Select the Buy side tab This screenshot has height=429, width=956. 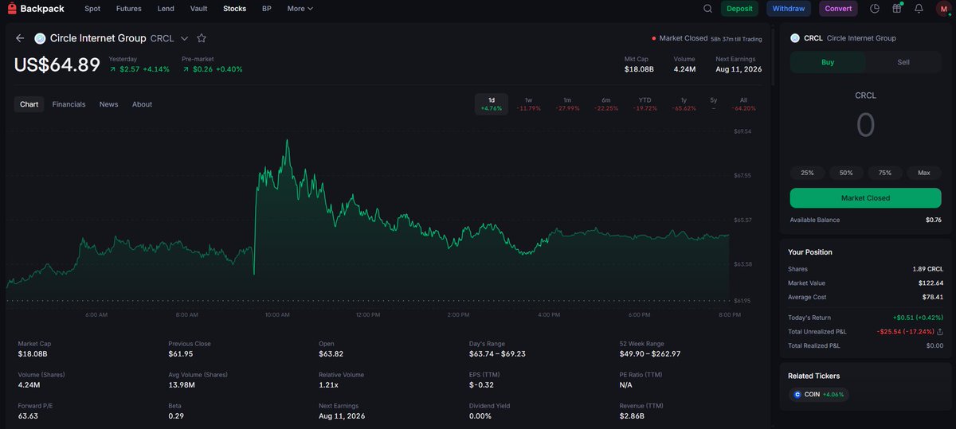click(828, 62)
